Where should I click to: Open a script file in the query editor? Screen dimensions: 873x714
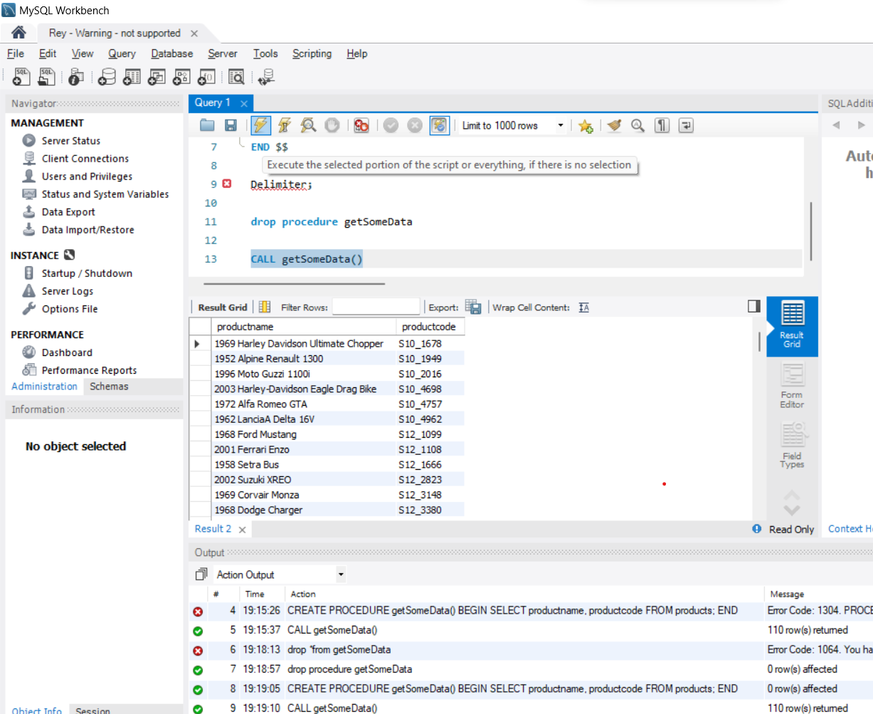[207, 125]
